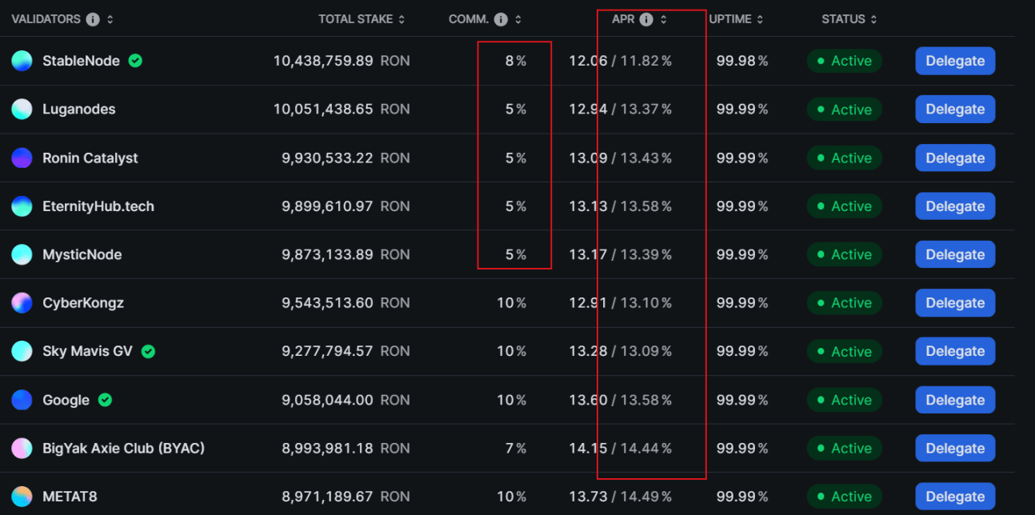Image resolution: width=1035 pixels, height=515 pixels.
Task: Delegate to METAT8
Action: (x=955, y=497)
